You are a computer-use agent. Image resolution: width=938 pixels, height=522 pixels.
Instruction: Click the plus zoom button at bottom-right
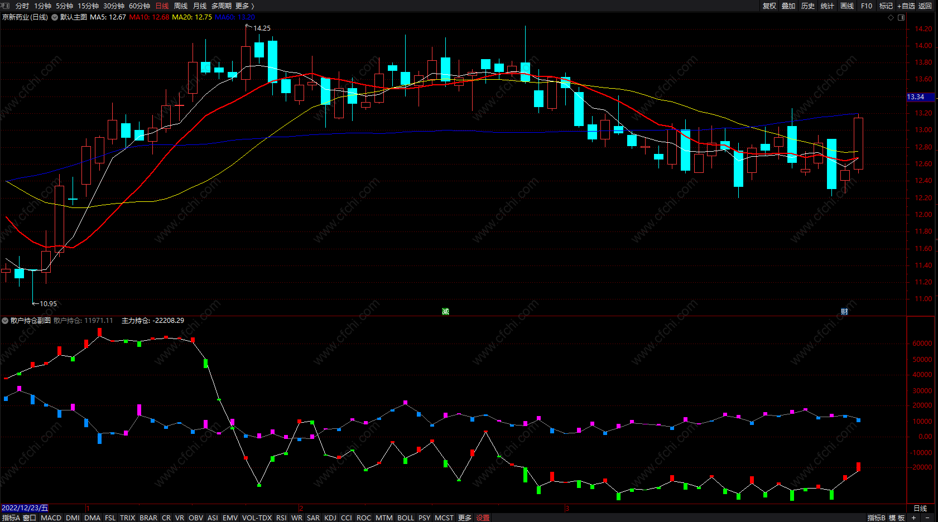click(913, 518)
